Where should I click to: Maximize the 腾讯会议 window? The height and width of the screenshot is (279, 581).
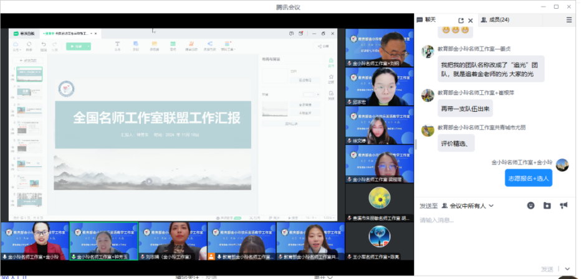pyautogui.click(x=557, y=7)
